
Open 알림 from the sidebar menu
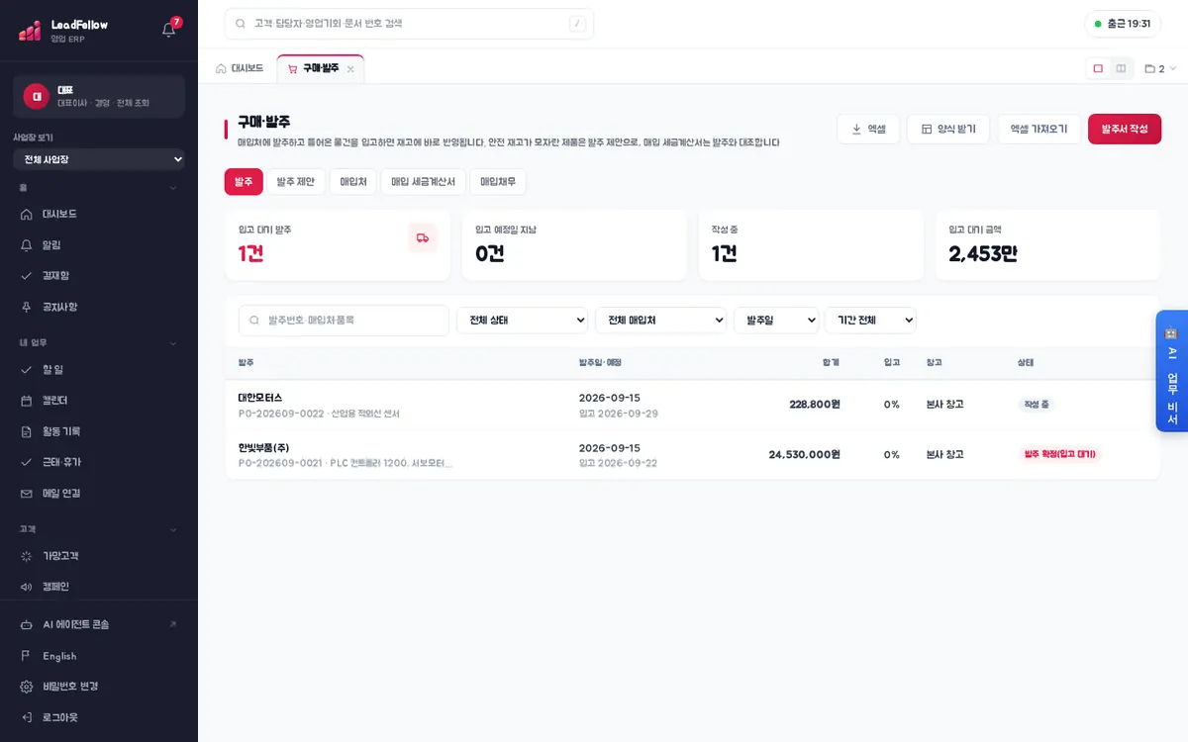[99, 244]
